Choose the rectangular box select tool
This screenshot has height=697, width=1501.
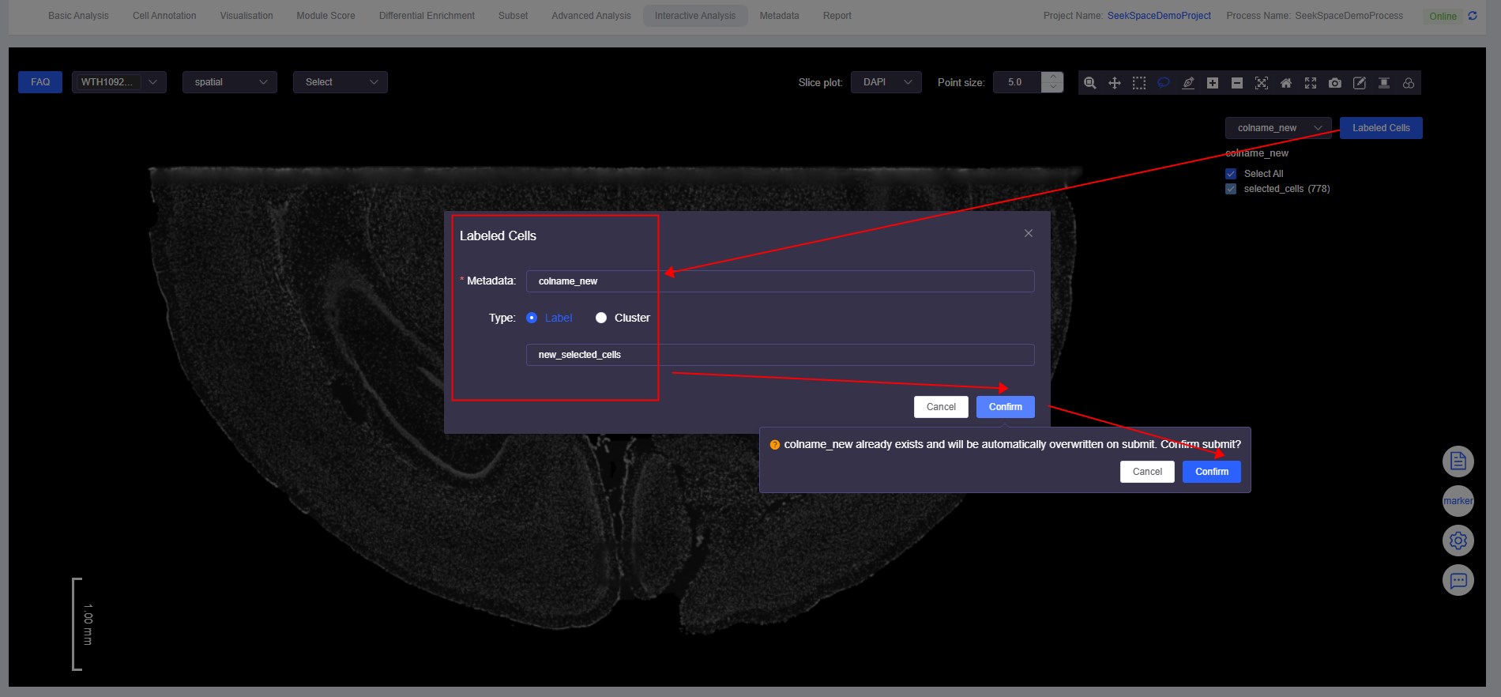click(x=1138, y=83)
